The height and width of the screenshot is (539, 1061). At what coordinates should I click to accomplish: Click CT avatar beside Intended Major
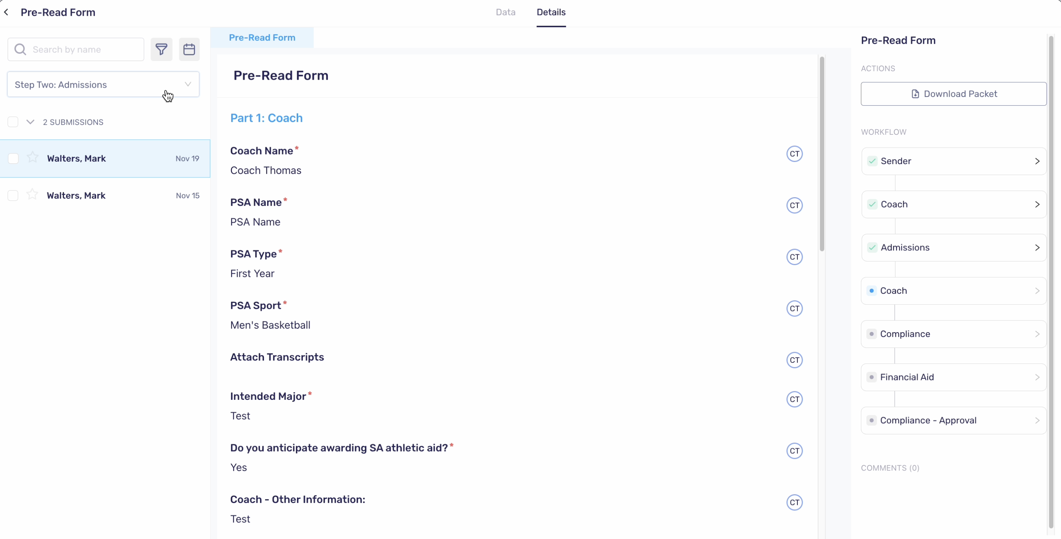pyautogui.click(x=794, y=399)
